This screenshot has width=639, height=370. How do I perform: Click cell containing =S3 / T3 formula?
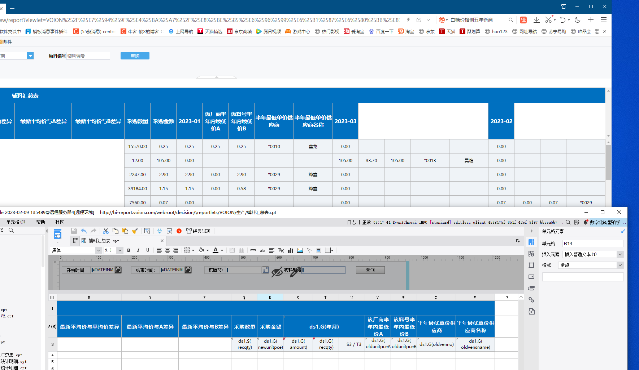pos(352,344)
